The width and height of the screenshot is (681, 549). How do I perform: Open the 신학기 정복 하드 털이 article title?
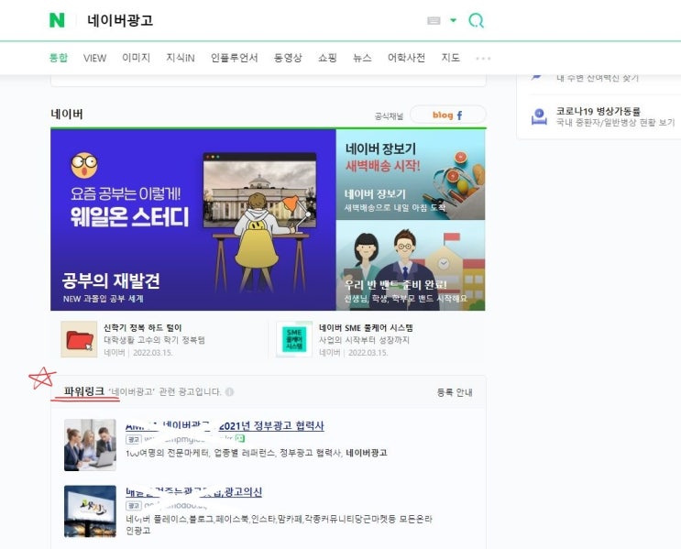(142, 328)
